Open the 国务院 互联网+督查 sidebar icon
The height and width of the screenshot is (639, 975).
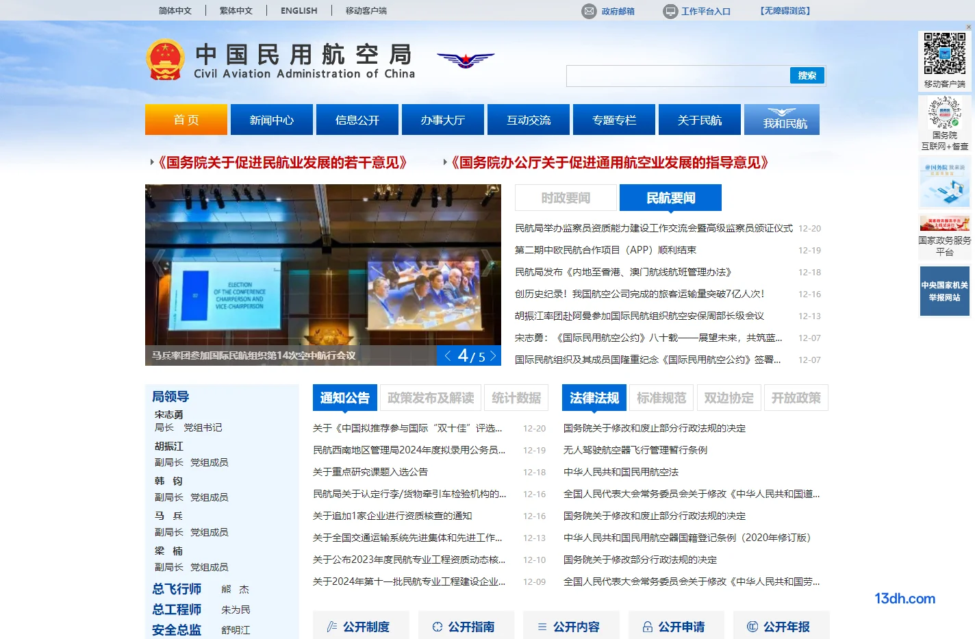point(944,113)
